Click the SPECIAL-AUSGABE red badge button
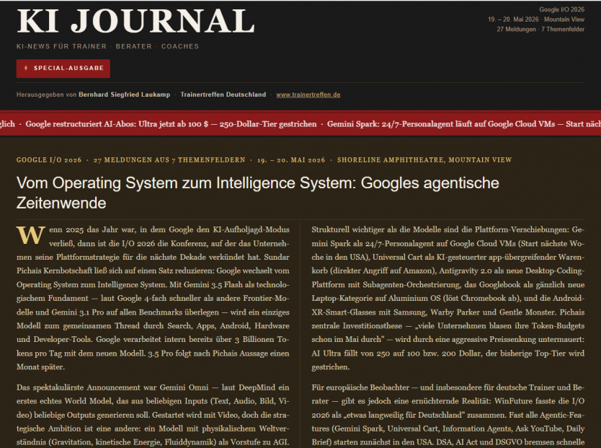 tap(63, 69)
